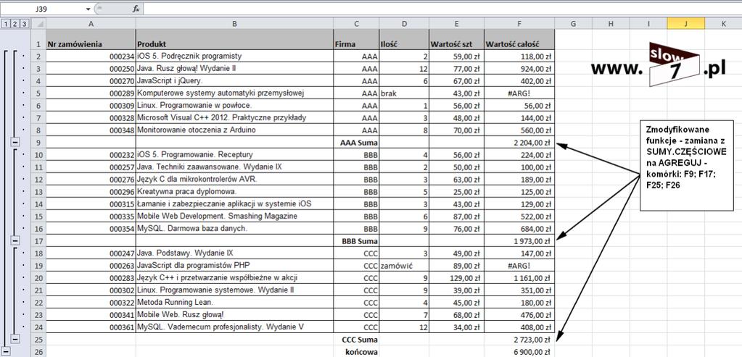Collapse the AAA group at row 9
This screenshot has width=742, height=357.
tap(15, 142)
